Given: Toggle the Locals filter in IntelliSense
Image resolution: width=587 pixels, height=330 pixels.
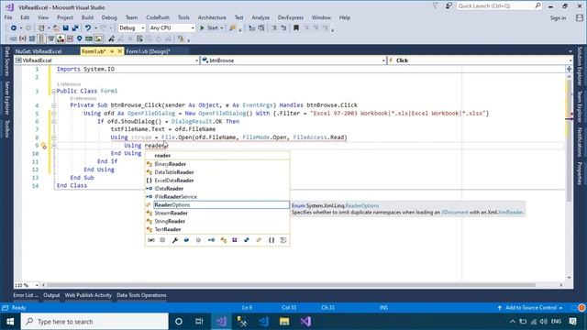Looking at the screenshot, I should [150, 240].
